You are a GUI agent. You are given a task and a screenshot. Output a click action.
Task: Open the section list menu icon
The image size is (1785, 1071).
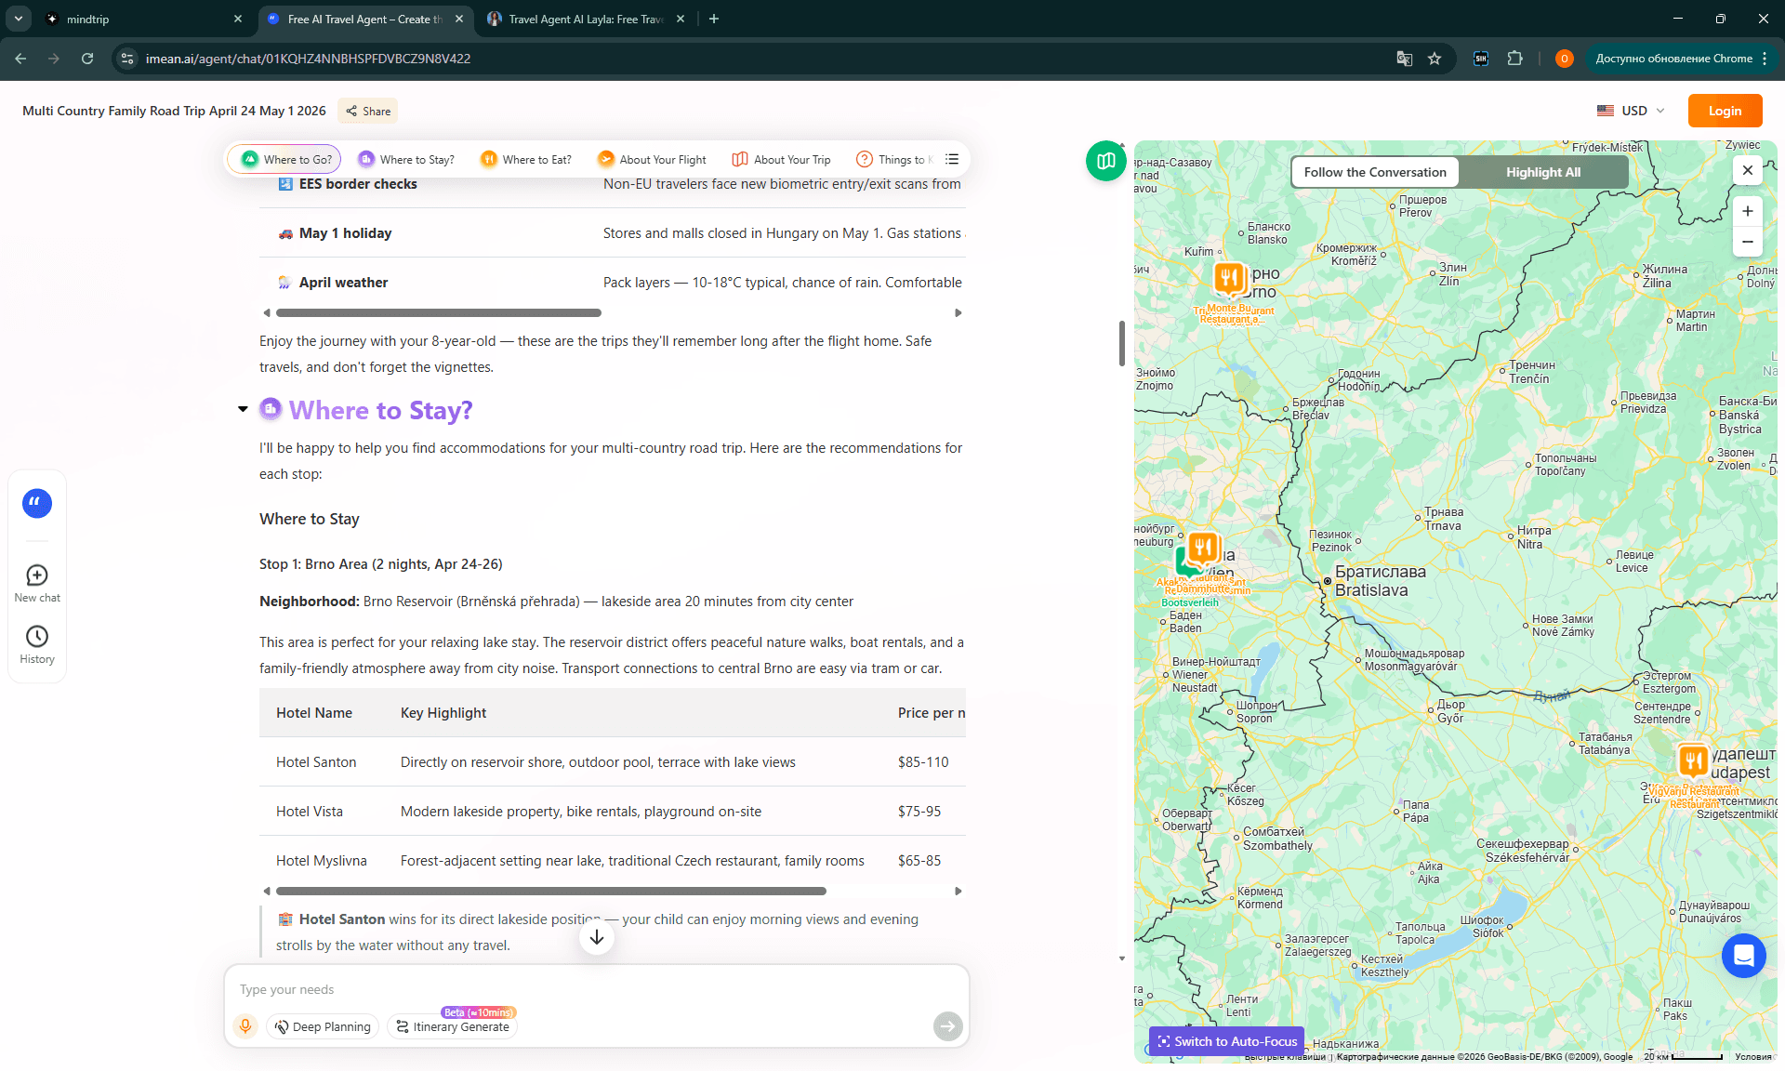[x=952, y=159]
